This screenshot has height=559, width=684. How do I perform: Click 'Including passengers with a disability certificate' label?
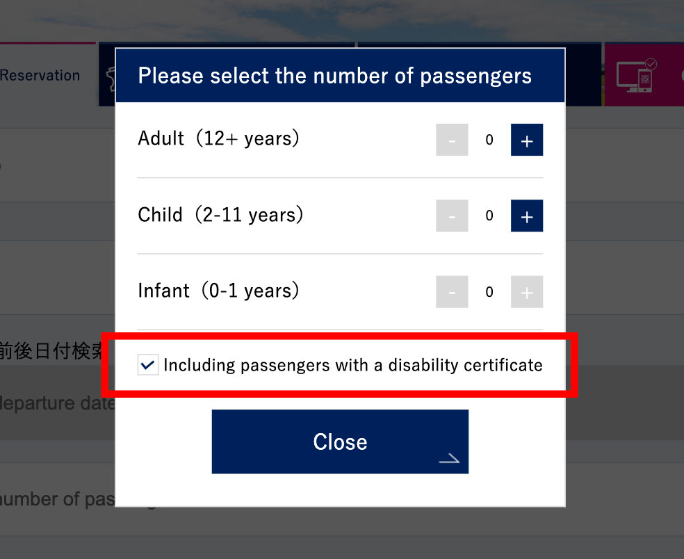[x=352, y=365]
